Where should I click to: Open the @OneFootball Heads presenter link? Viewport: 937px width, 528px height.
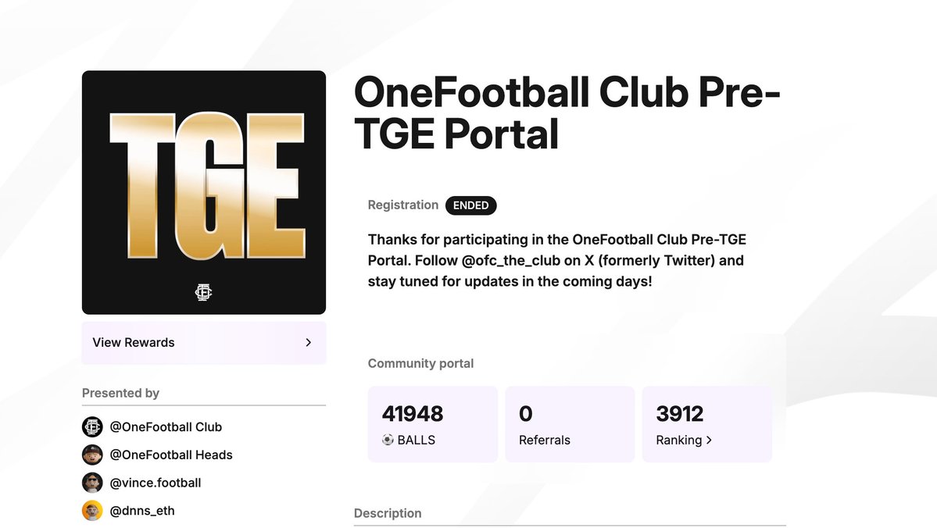point(171,455)
